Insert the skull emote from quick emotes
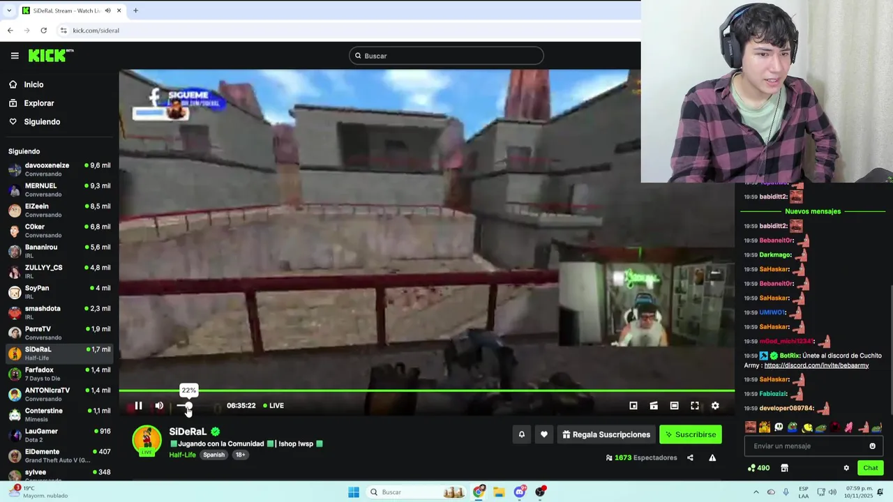The height and width of the screenshot is (502, 893). (779, 427)
